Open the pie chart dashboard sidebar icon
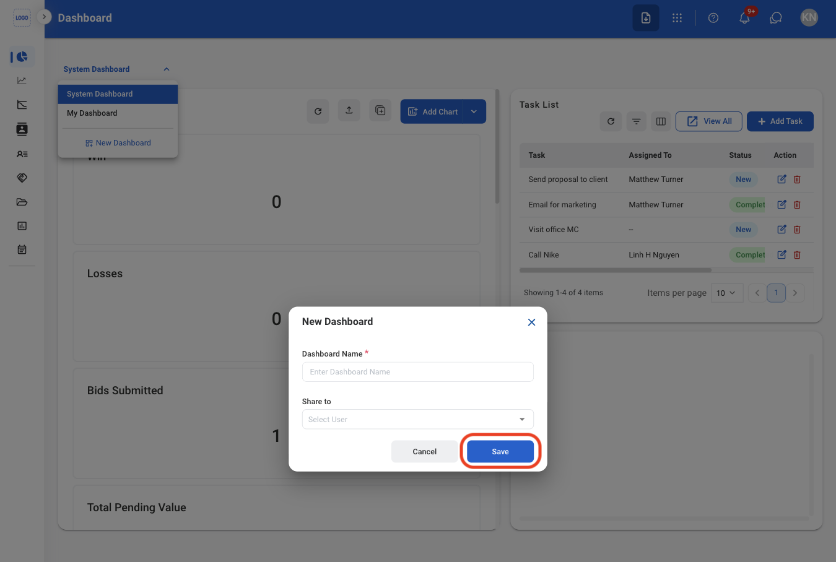This screenshot has width=836, height=562. pyautogui.click(x=22, y=57)
